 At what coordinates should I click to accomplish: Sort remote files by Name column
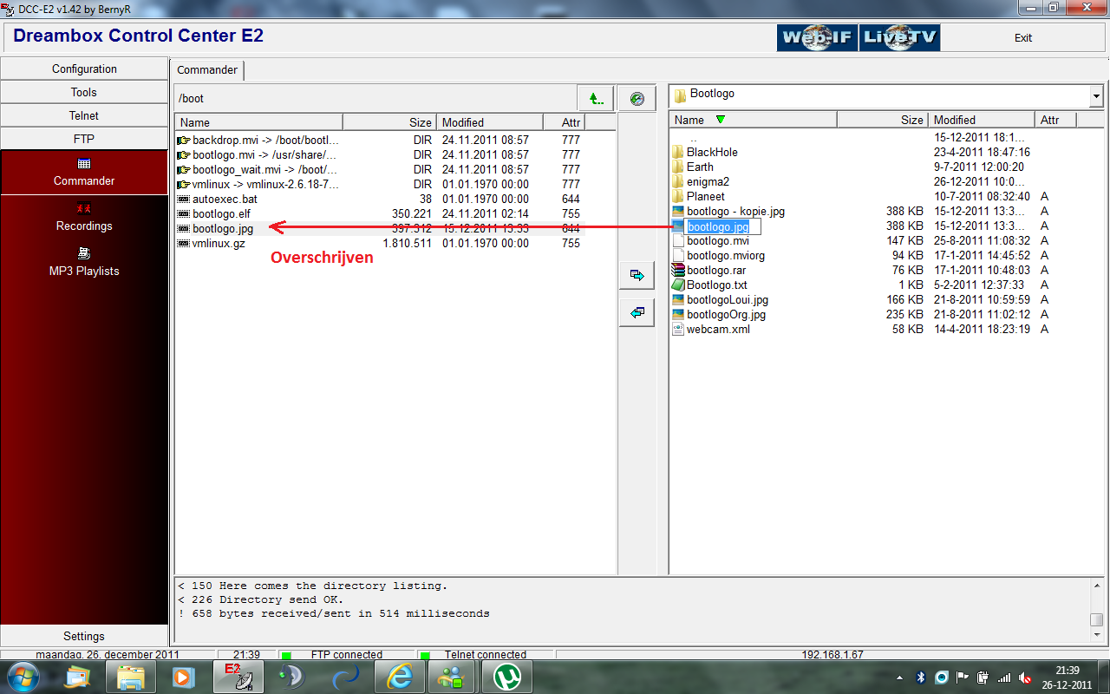pos(259,122)
